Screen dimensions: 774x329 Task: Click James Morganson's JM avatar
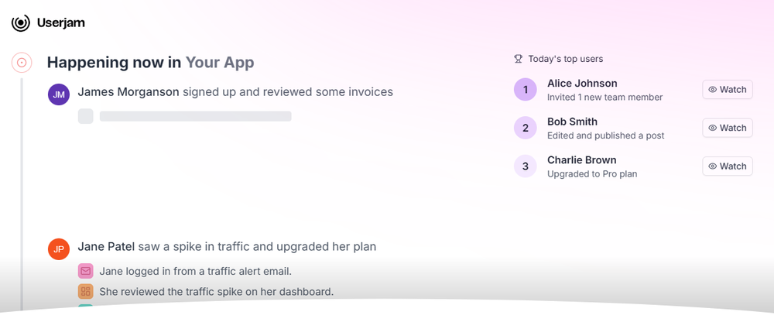pos(59,94)
